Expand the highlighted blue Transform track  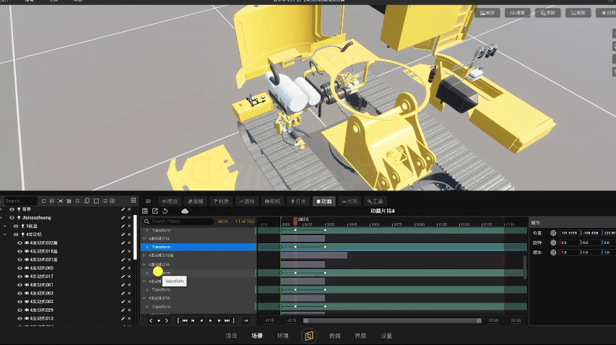[x=147, y=247]
